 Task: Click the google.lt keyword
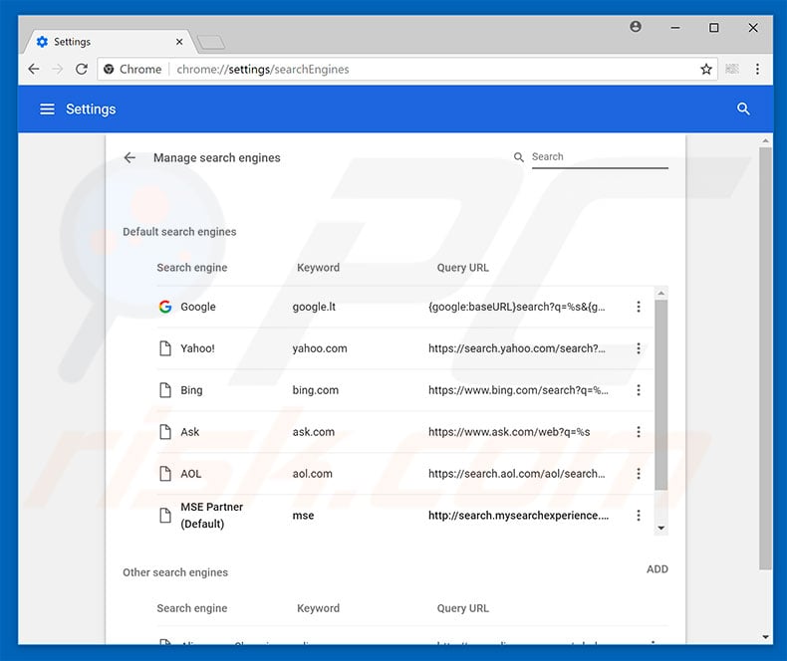click(x=314, y=307)
